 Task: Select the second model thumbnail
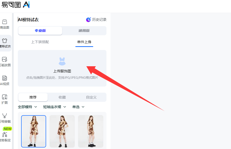click(62, 131)
